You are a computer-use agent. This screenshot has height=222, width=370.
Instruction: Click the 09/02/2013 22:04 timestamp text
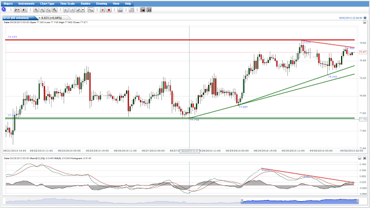tap(350, 18)
